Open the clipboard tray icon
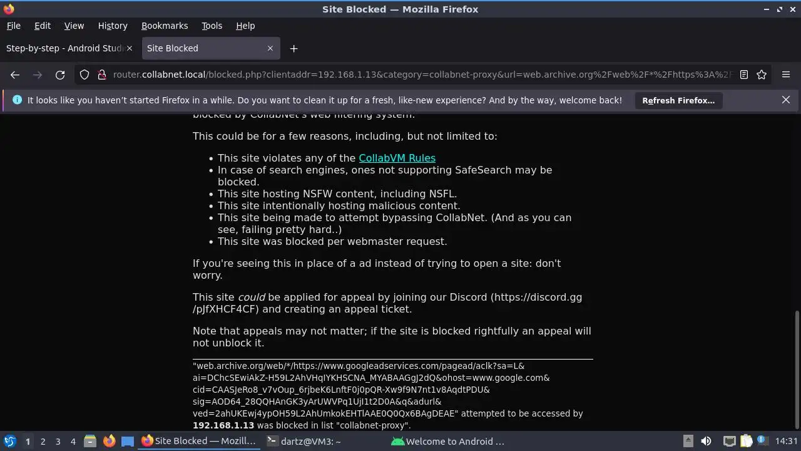801x451 pixels. 746,441
